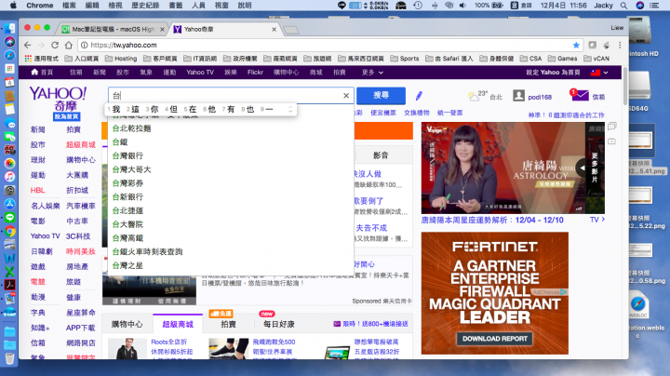Click the bookmark star in address bar
The image size is (670, 376).
576,45
